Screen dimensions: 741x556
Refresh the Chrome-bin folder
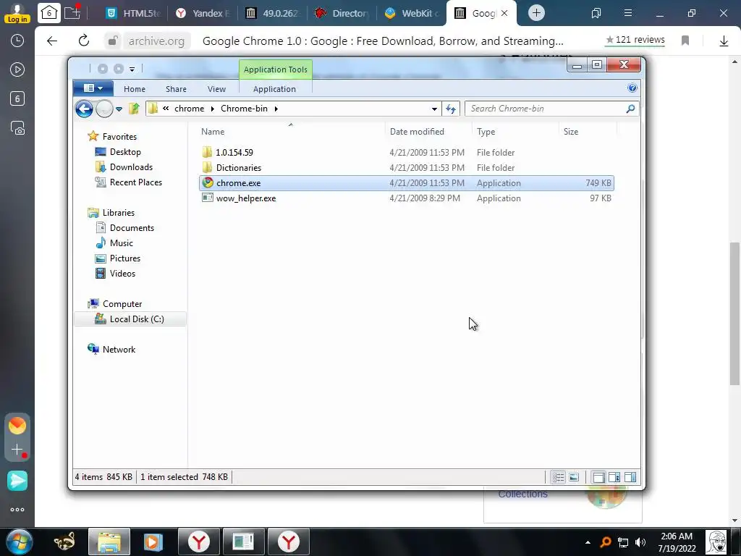pos(450,109)
